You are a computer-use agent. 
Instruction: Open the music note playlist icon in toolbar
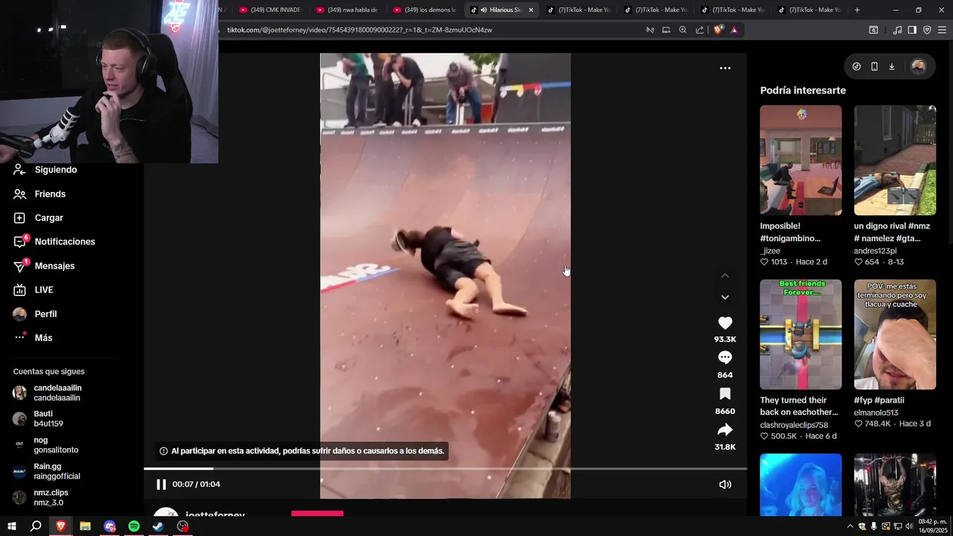pos(897,30)
